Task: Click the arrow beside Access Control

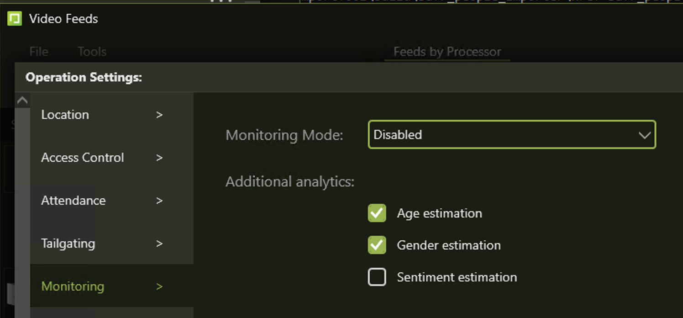Action: (159, 158)
